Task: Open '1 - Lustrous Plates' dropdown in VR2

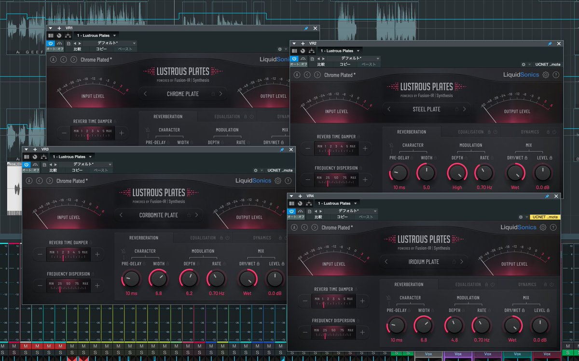Action: pos(340,51)
